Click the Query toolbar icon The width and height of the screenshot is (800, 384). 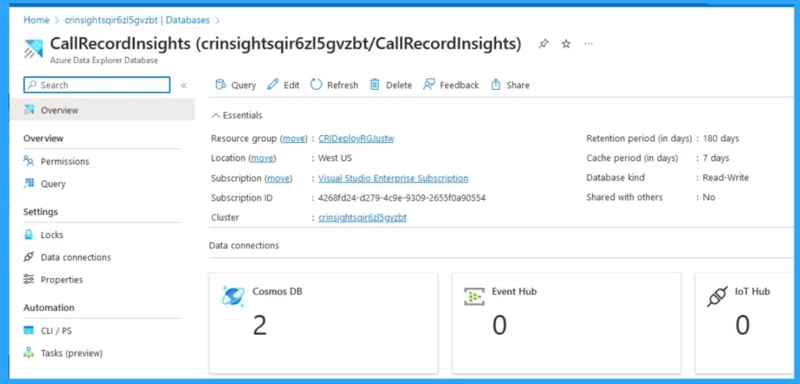pyautogui.click(x=220, y=84)
